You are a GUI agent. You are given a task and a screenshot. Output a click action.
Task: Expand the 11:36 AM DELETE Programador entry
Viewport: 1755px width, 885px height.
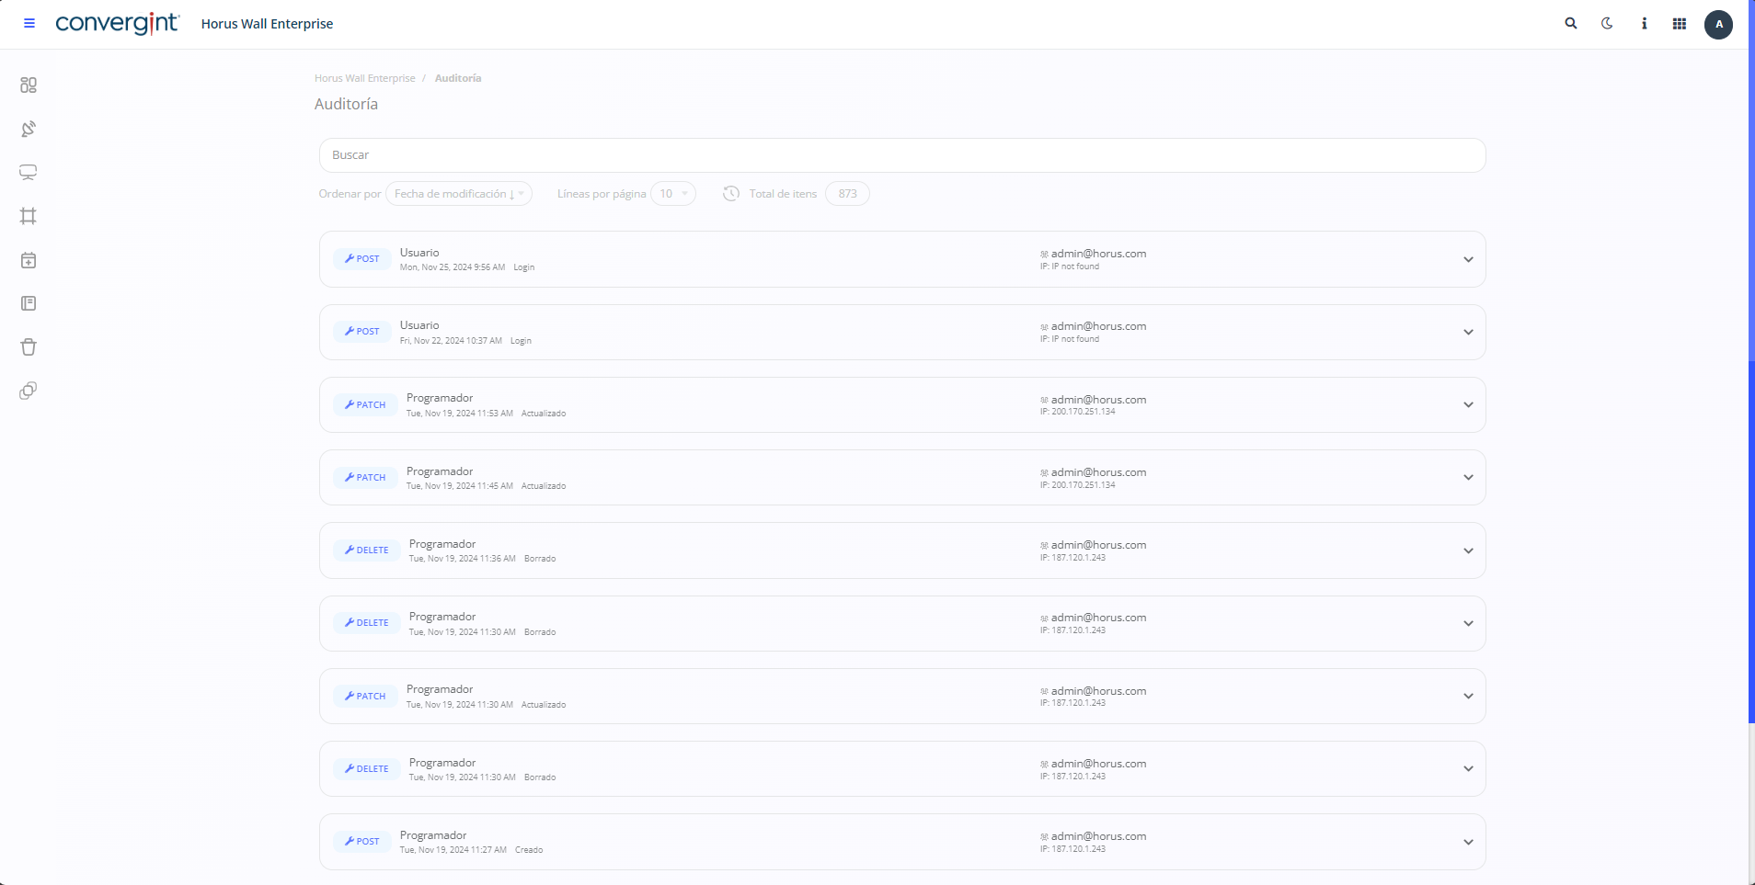pos(1468,550)
